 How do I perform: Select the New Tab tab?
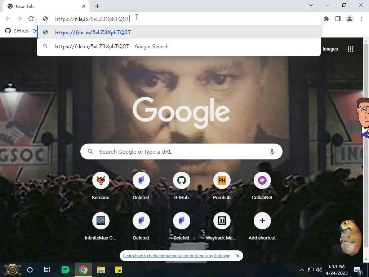pyautogui.click(x=46, y=6)
